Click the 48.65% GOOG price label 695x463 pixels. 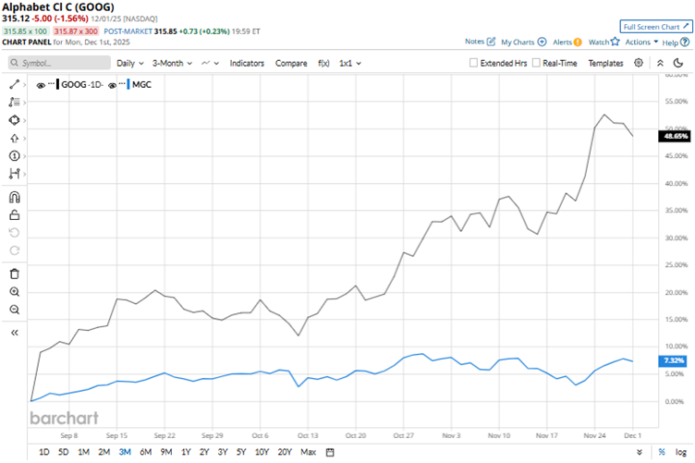point(674,136)
